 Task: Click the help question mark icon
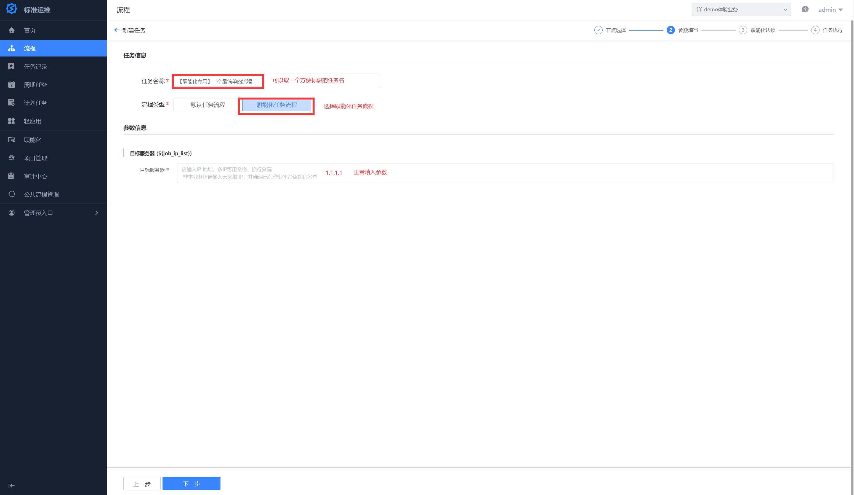(805, 9)
